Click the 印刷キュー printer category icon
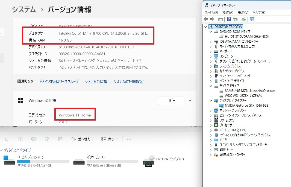 (216, 150)
